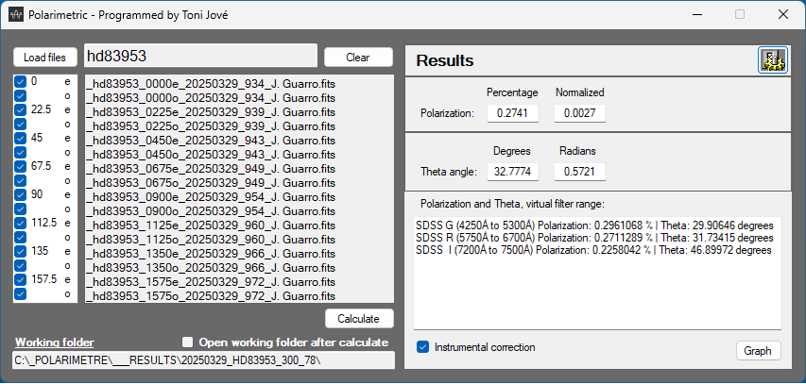
Task: Uncheck the 0 degree e checkbox
Action: [20, 82]
